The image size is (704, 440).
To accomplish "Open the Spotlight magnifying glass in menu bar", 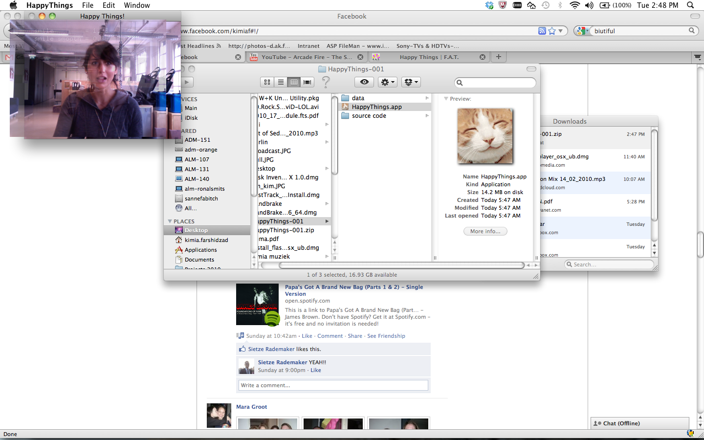I will coord(690,5).
